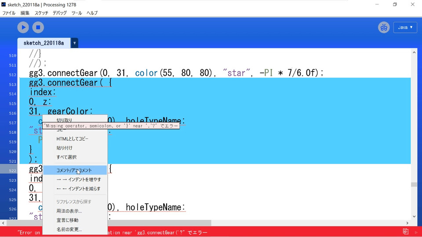
Task: Click the horizontal scrollbar right arrow
Action: (407, 223)
